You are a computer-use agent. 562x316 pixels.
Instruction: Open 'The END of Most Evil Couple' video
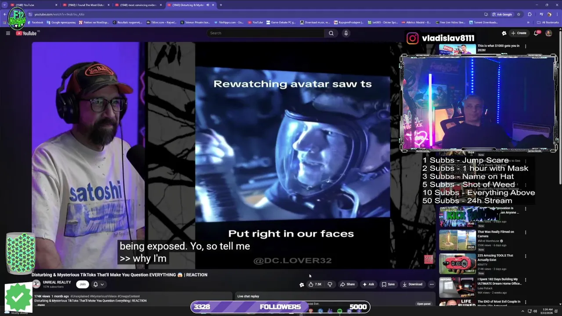point(499,303)
